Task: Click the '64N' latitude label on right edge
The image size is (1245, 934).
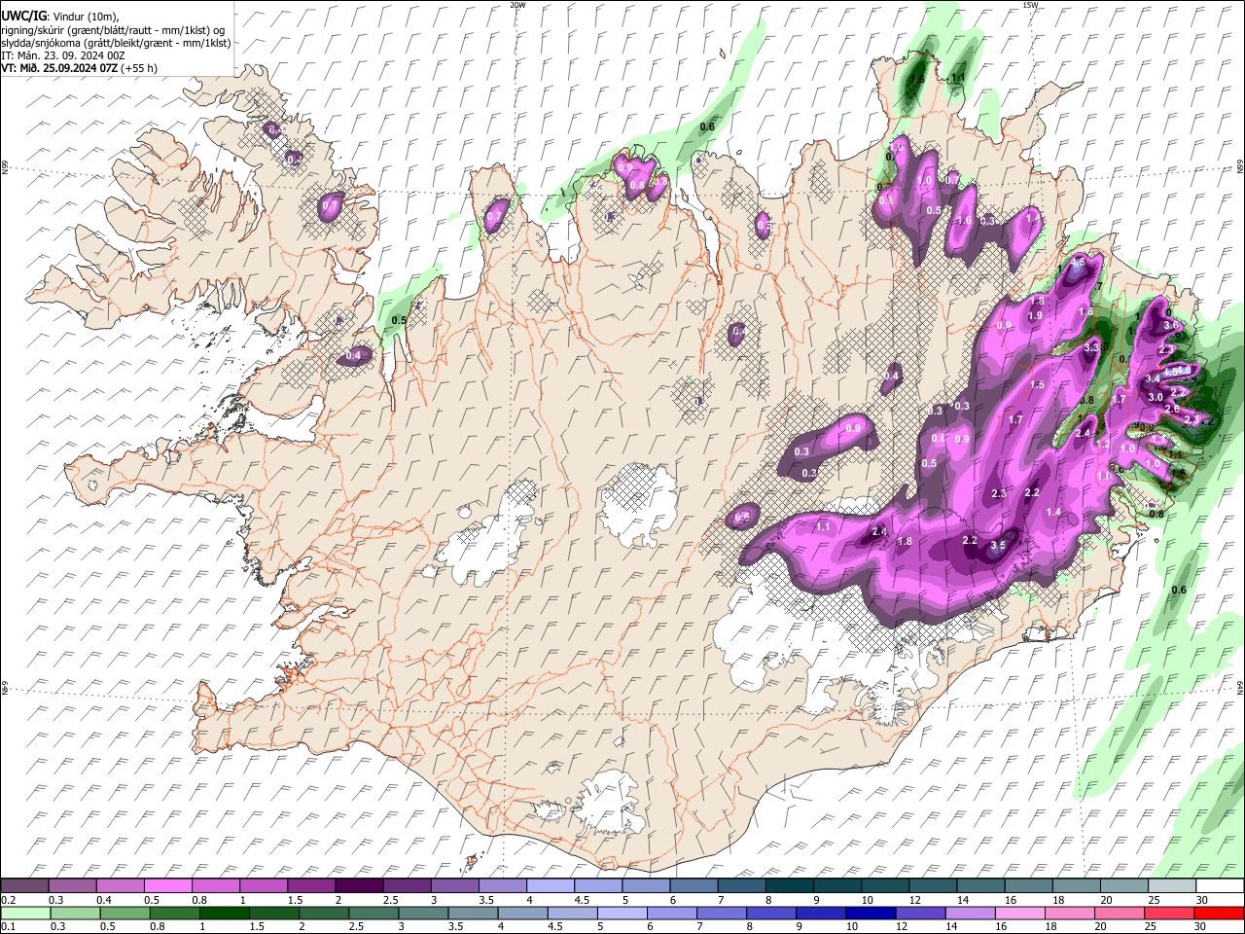Action: pyautogui.click(x=1240, y=689)
